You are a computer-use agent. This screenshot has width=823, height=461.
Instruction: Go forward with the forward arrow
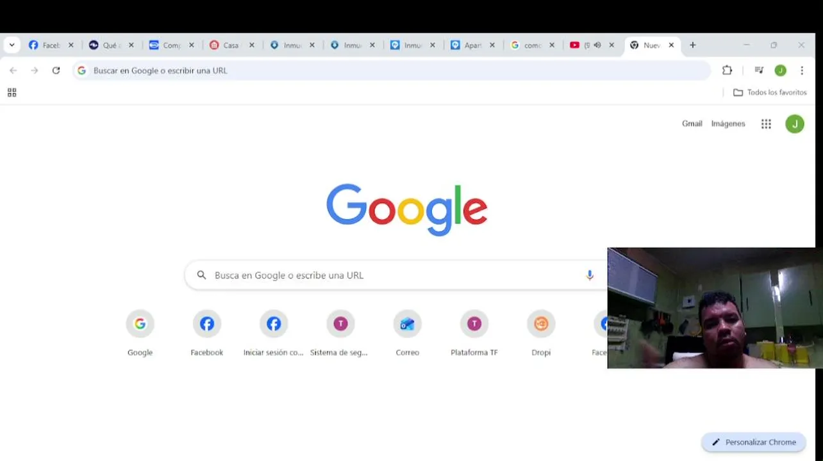click(35, 70)
